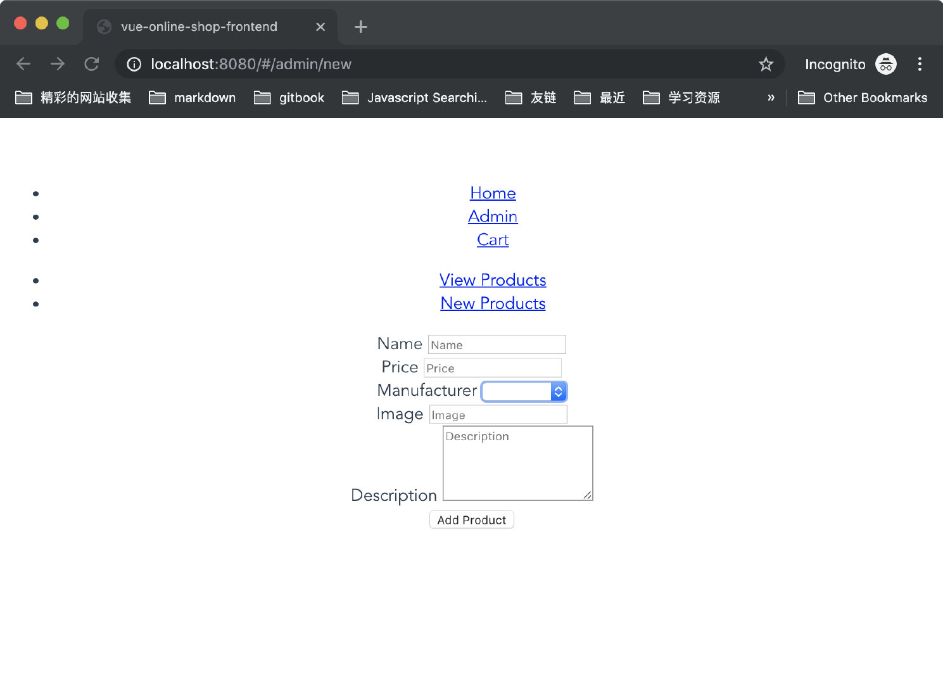The height and width of the screenshot is (684, 943).
Task: View site information icon in address bar
Action: pyautogui.click(x=134, y=64)
